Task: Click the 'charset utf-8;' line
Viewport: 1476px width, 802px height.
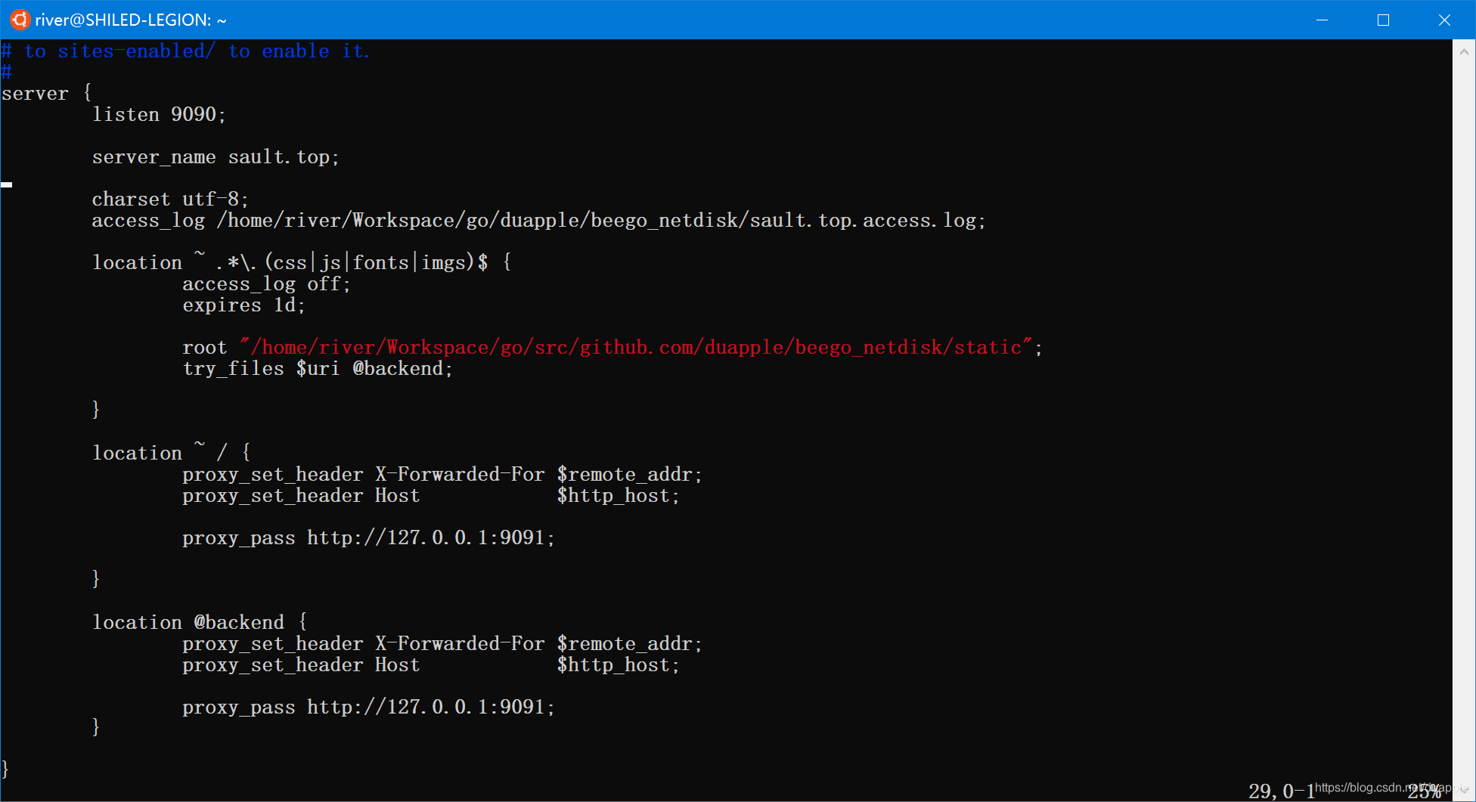Action: [170, 199]
